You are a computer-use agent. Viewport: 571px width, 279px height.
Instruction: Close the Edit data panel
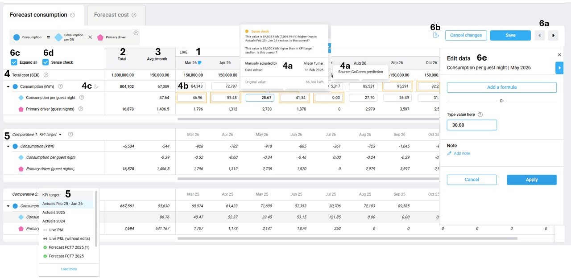(559, 55)
